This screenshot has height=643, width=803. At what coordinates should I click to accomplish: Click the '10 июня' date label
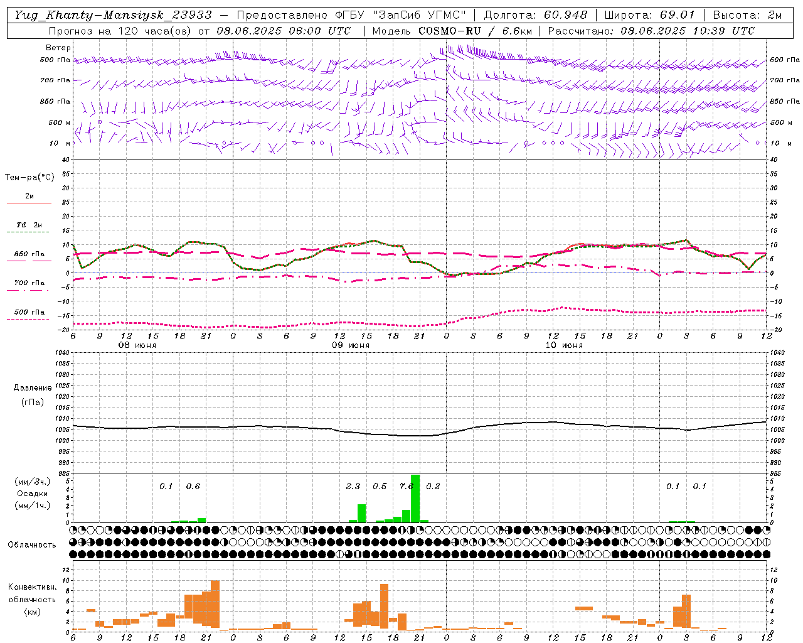point(564,345)
